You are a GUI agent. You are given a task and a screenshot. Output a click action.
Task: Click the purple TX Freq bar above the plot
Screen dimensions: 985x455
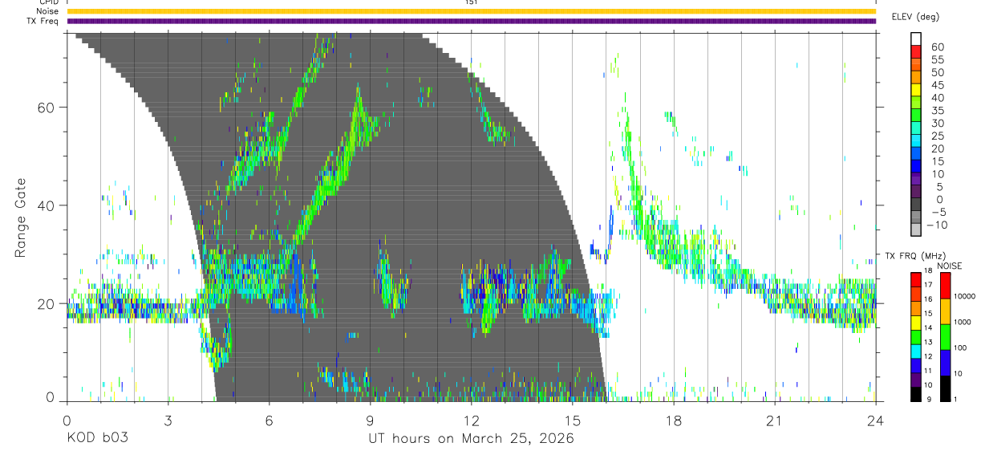tap(471, 21)
